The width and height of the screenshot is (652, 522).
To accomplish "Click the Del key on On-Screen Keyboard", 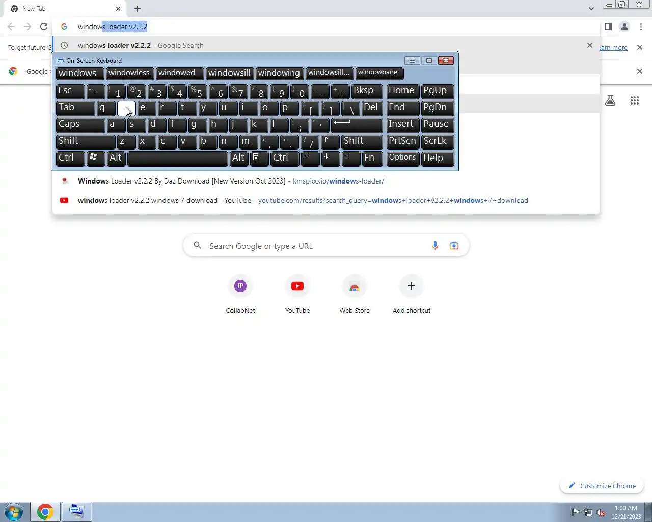I will (x=372, y=108).
